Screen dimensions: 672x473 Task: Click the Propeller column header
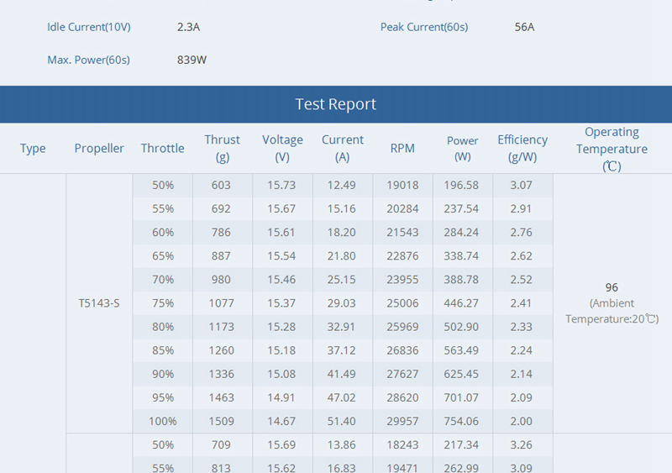pos(99,149)
